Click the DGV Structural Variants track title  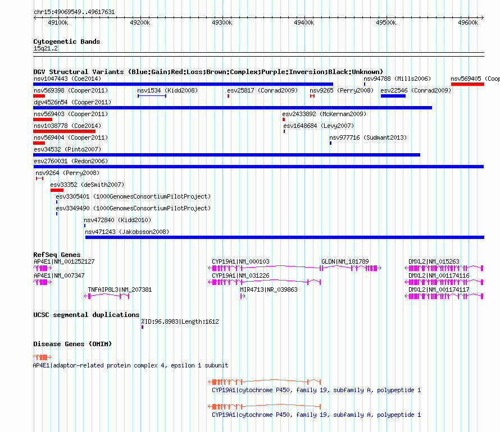click(x=208, y=72)
